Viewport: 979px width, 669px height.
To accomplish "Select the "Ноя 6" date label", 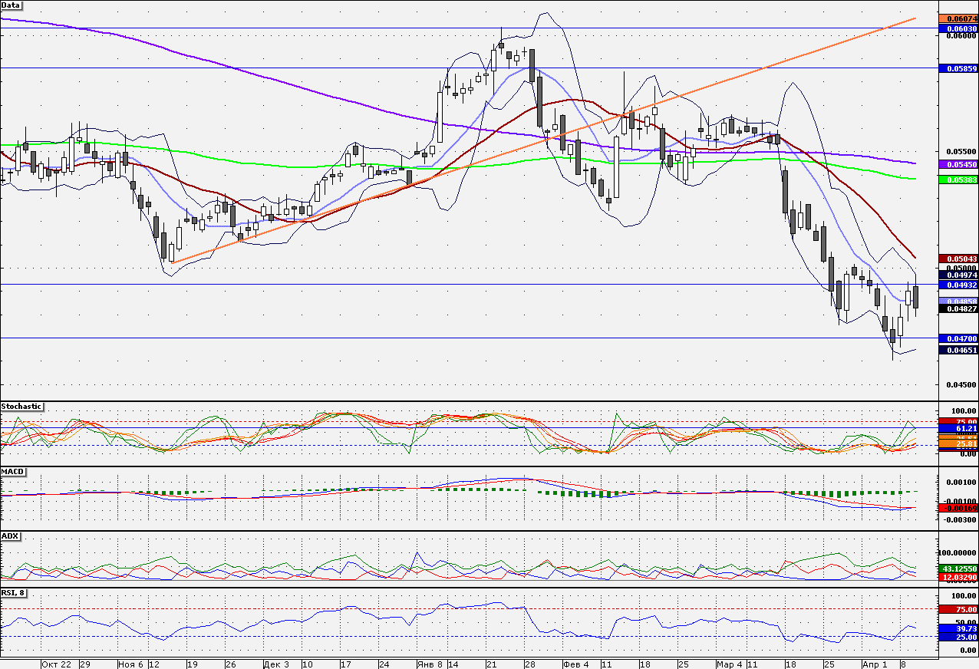I will [x=130, y=664].
